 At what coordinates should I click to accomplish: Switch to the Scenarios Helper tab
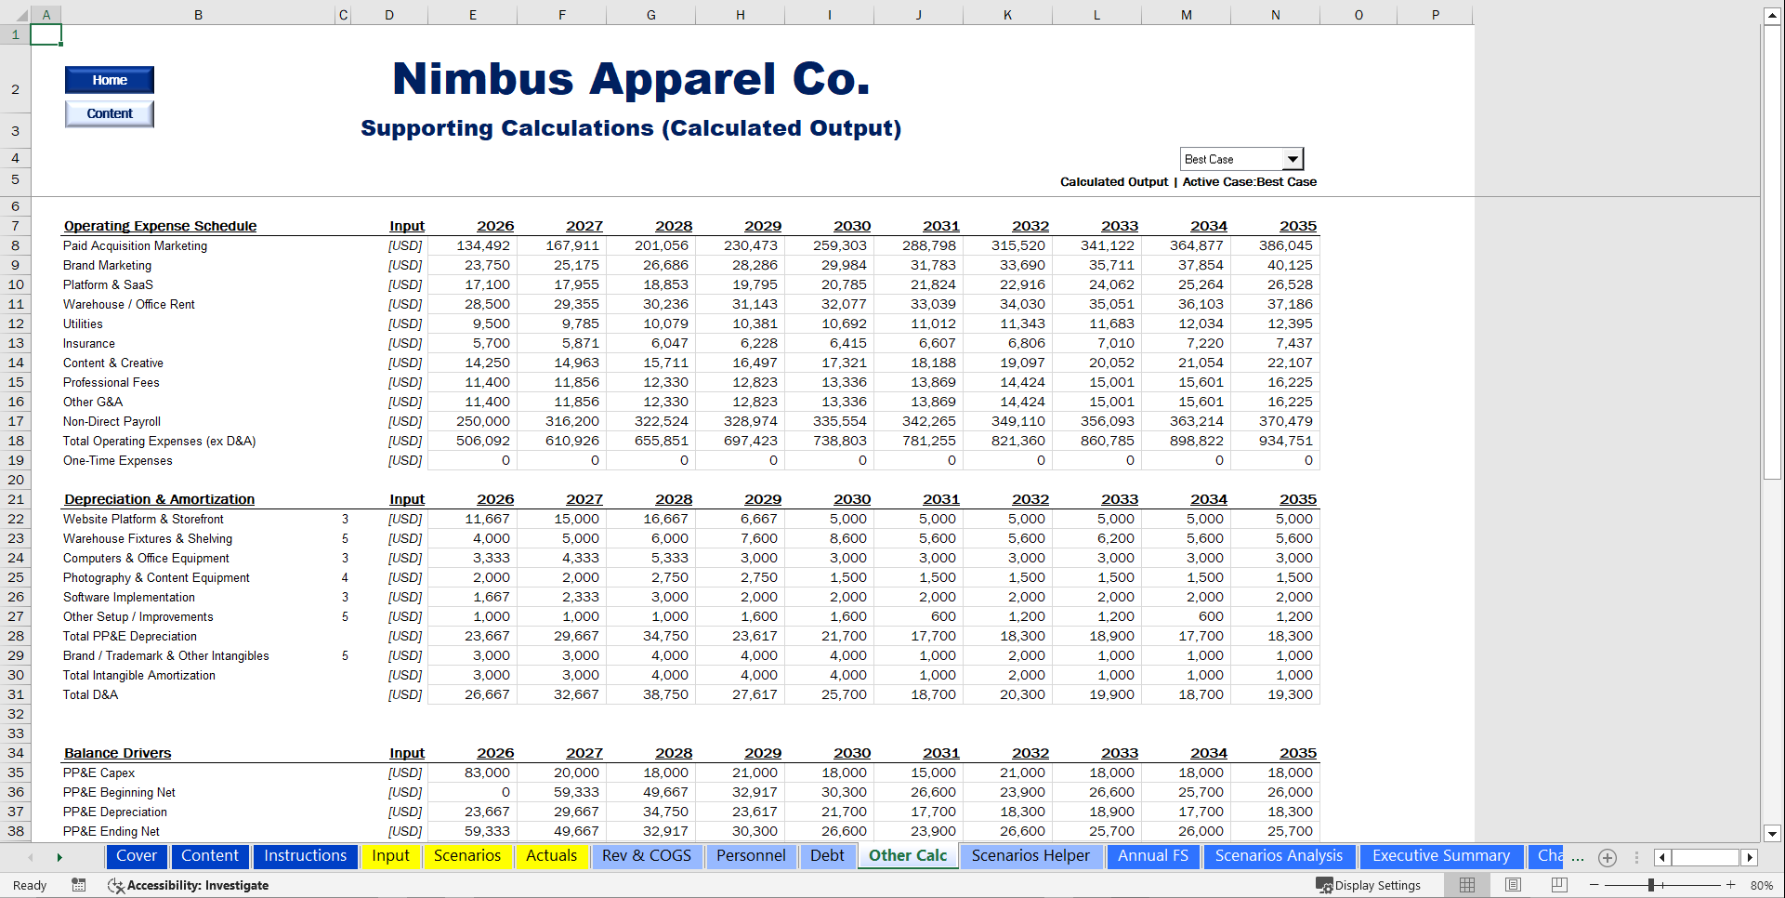[x=1031, y=856]
